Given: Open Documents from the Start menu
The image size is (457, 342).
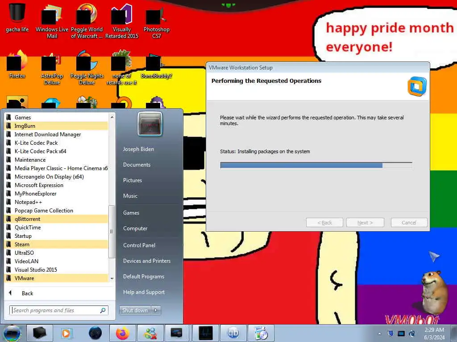Looking at the screenshot, I should [x=137, y=165].
